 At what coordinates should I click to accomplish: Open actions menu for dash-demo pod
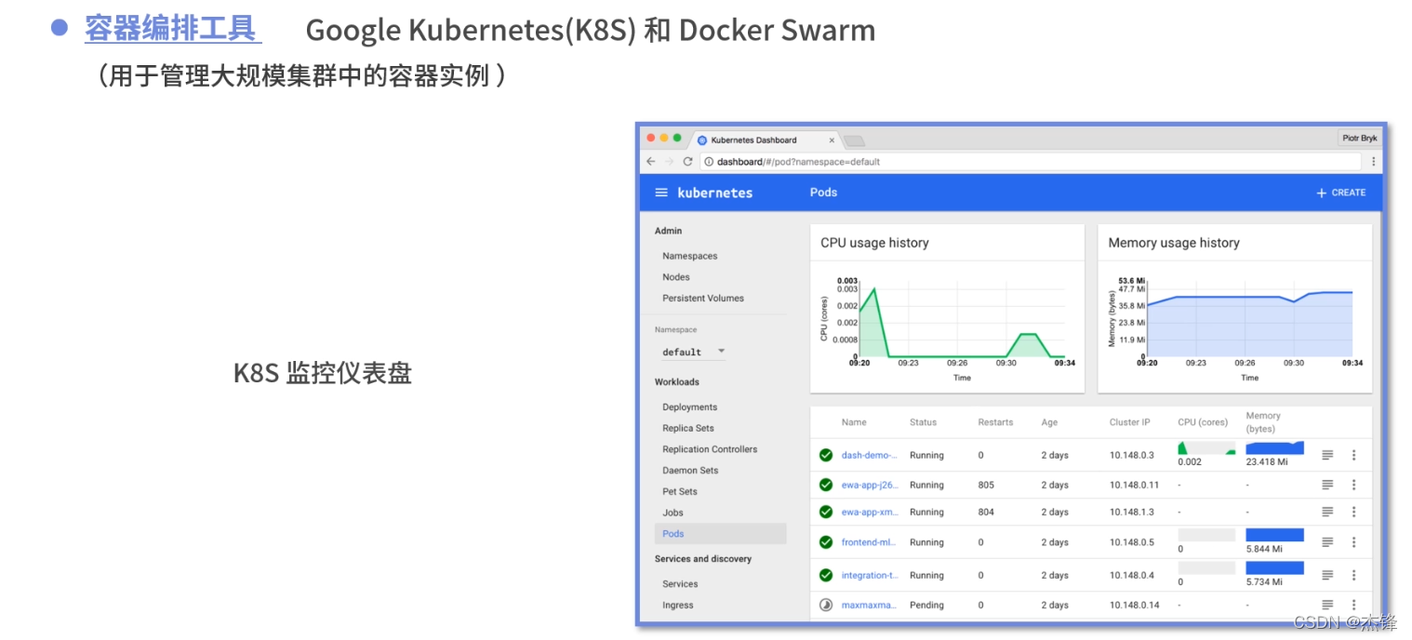pos(1354,455)
